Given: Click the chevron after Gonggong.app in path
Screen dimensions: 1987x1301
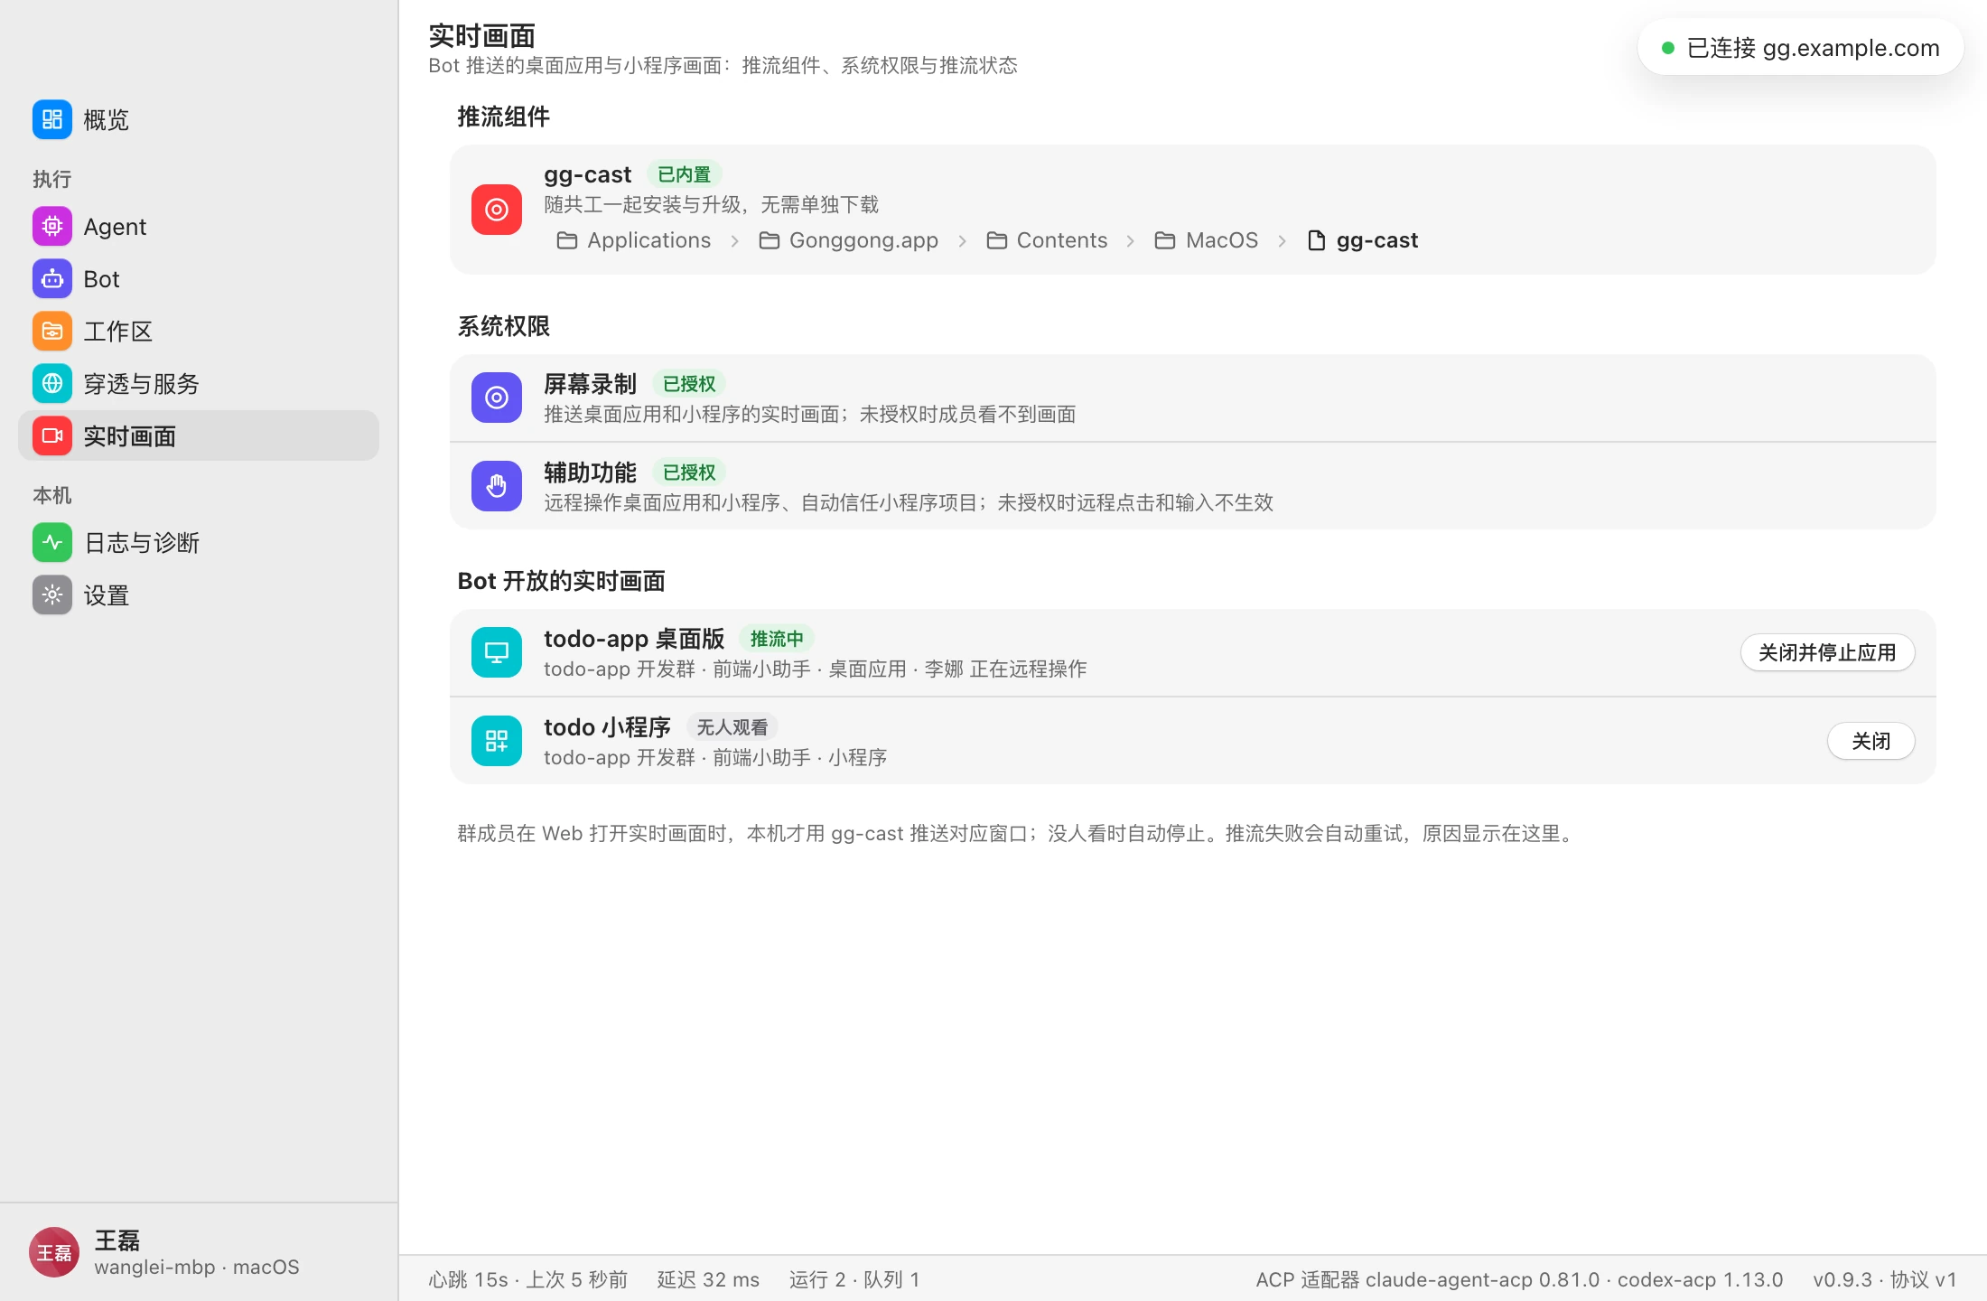Looking at the screenshot, I should 963,241.
